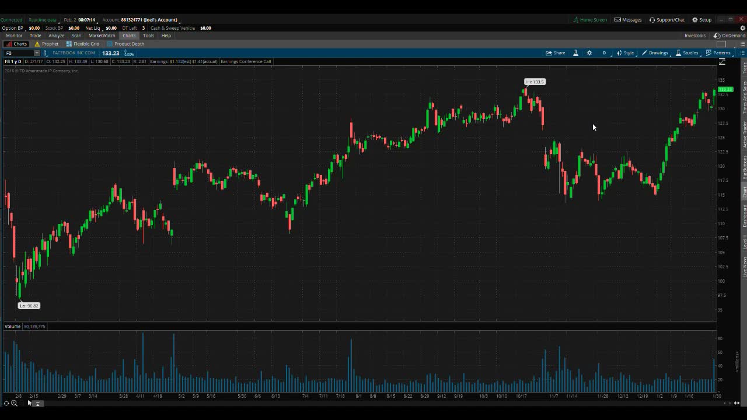This screenshot has height=420, width=747.
Task: Click the Hi: 133.5 price bubble
Action: coord(535,82)
